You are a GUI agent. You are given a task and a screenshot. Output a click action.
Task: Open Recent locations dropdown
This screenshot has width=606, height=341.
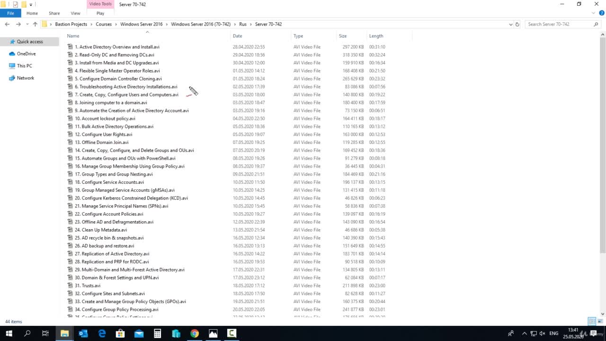[27, 24]
